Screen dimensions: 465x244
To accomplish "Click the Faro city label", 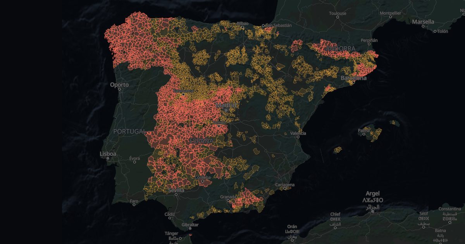I will click(134, 201).
